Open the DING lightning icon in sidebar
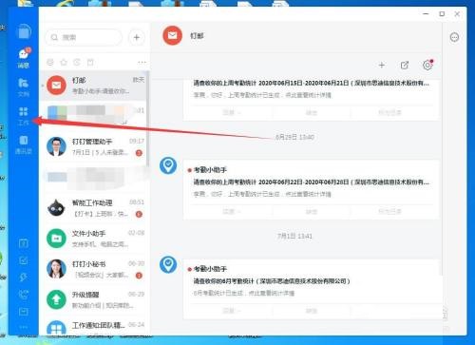The image size is (475, 345). [24, 278]
